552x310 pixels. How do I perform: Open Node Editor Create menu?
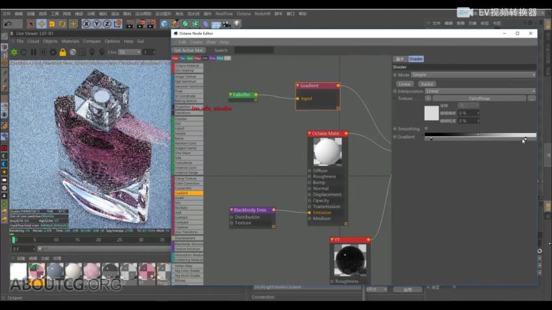coord(196,42)
